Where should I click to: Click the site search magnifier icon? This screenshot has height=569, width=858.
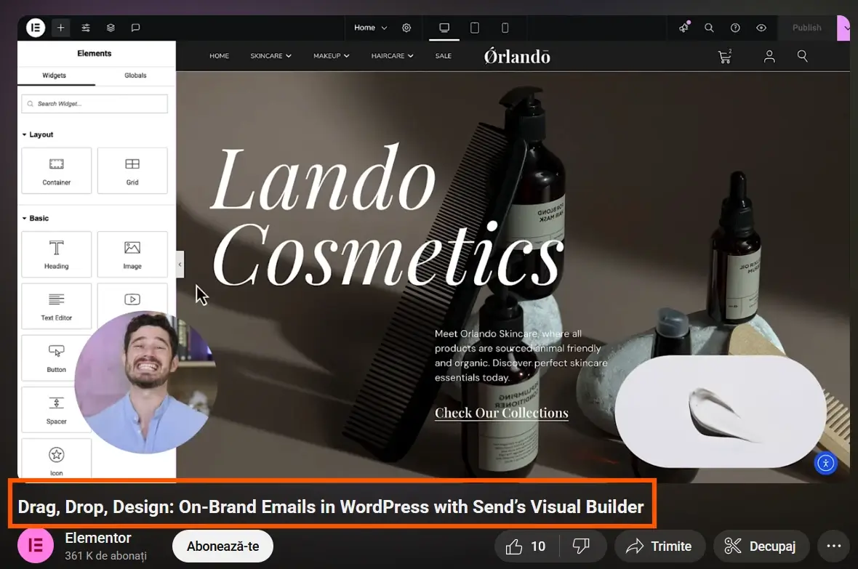[x=802, y=56]
